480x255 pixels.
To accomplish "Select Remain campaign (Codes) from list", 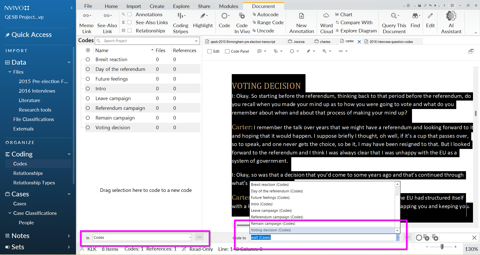I will click(273, 224).
